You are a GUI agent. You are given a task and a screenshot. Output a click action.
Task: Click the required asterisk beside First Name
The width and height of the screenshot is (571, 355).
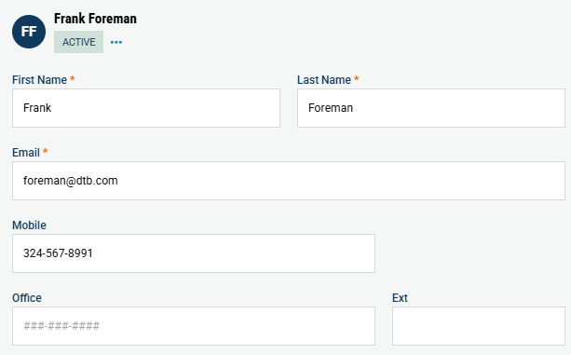pyautogui.click(x=73, y=78)
